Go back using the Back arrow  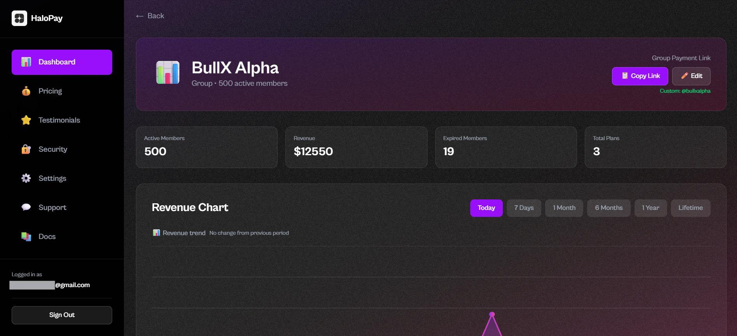coord(150,16)
